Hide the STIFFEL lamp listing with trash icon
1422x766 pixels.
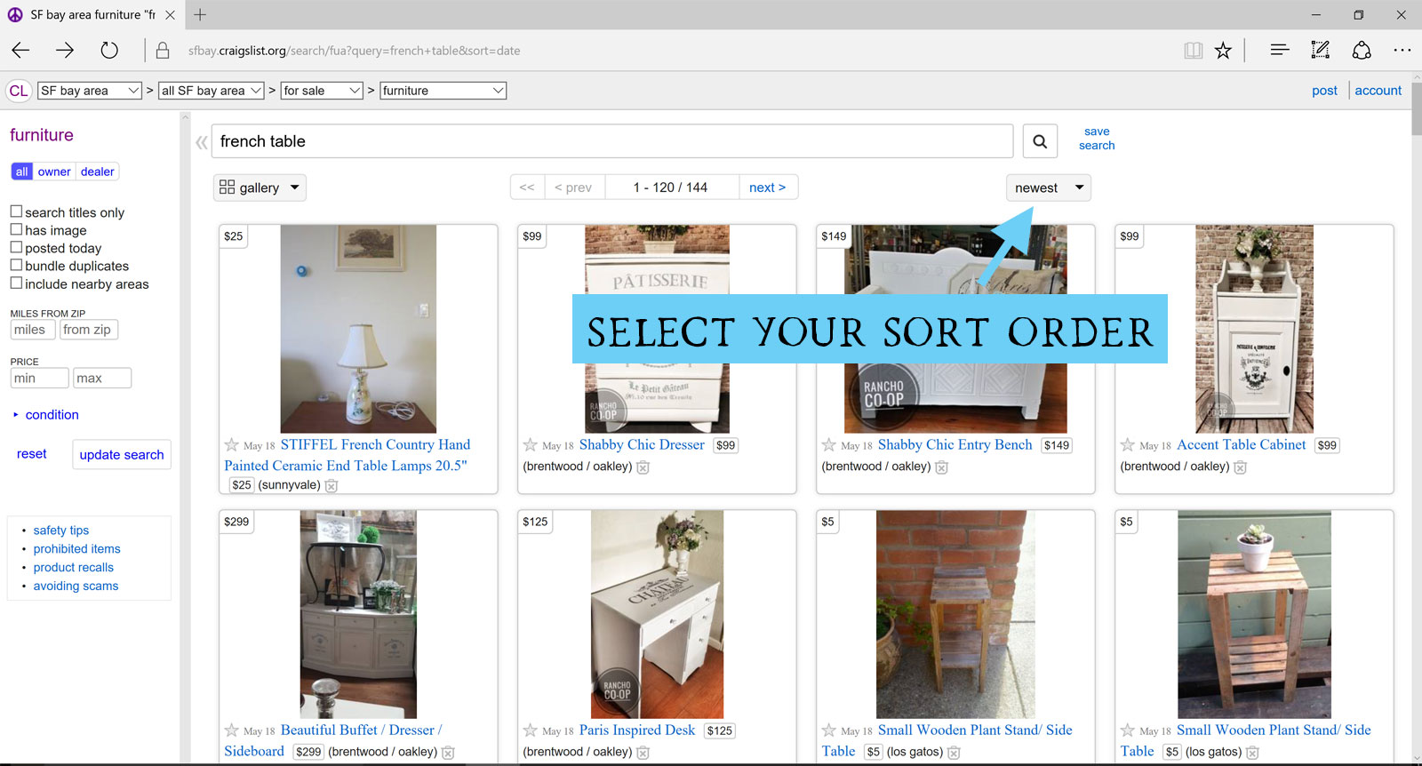pyautogui.click(x=332, y=486)
